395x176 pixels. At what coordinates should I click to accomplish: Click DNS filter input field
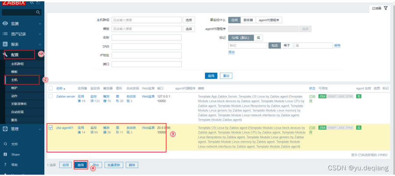pyautogui.click(x=147, y=47)
